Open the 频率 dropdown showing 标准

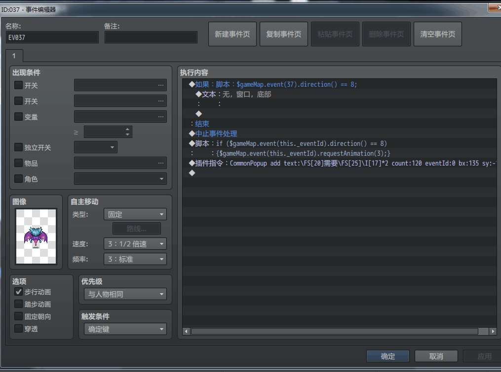point(135,259)
